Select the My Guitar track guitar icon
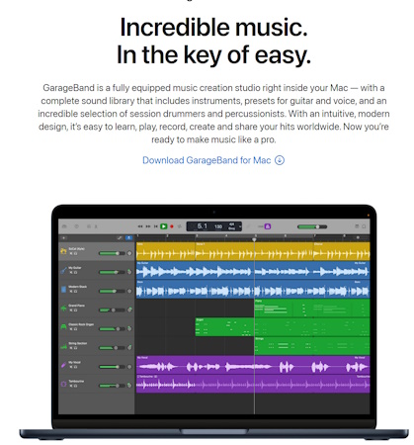 coord(63,271)
